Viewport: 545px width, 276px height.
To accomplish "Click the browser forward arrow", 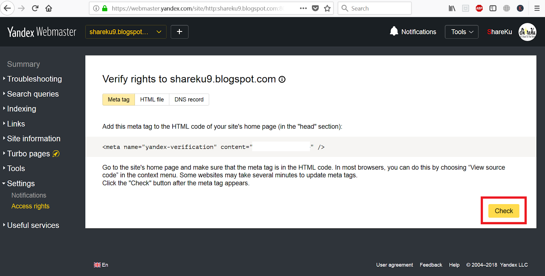I will [21, 8].
